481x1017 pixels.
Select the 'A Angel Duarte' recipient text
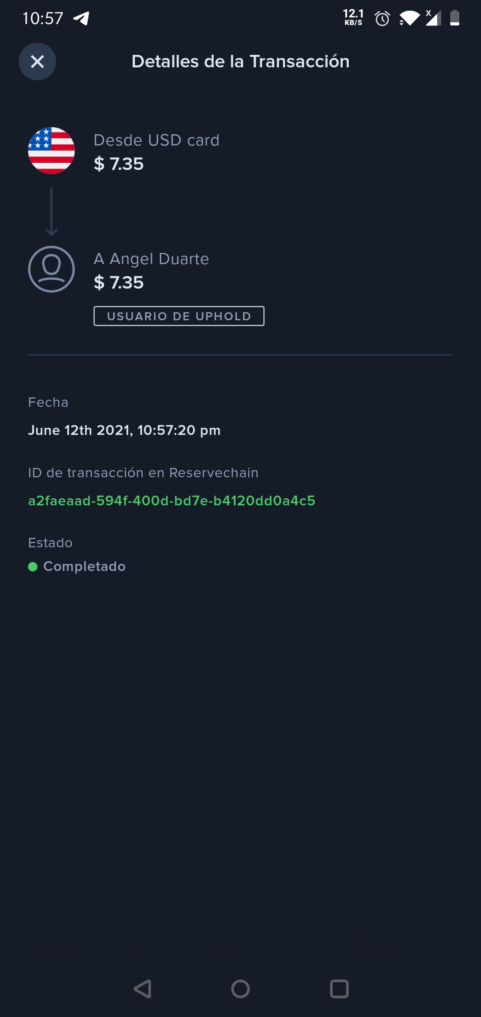(x=151, y=259)
